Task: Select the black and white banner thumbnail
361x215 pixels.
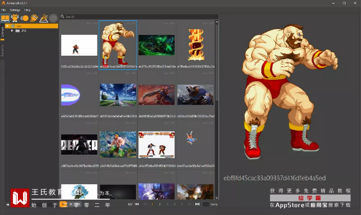Action: [79, 145]
